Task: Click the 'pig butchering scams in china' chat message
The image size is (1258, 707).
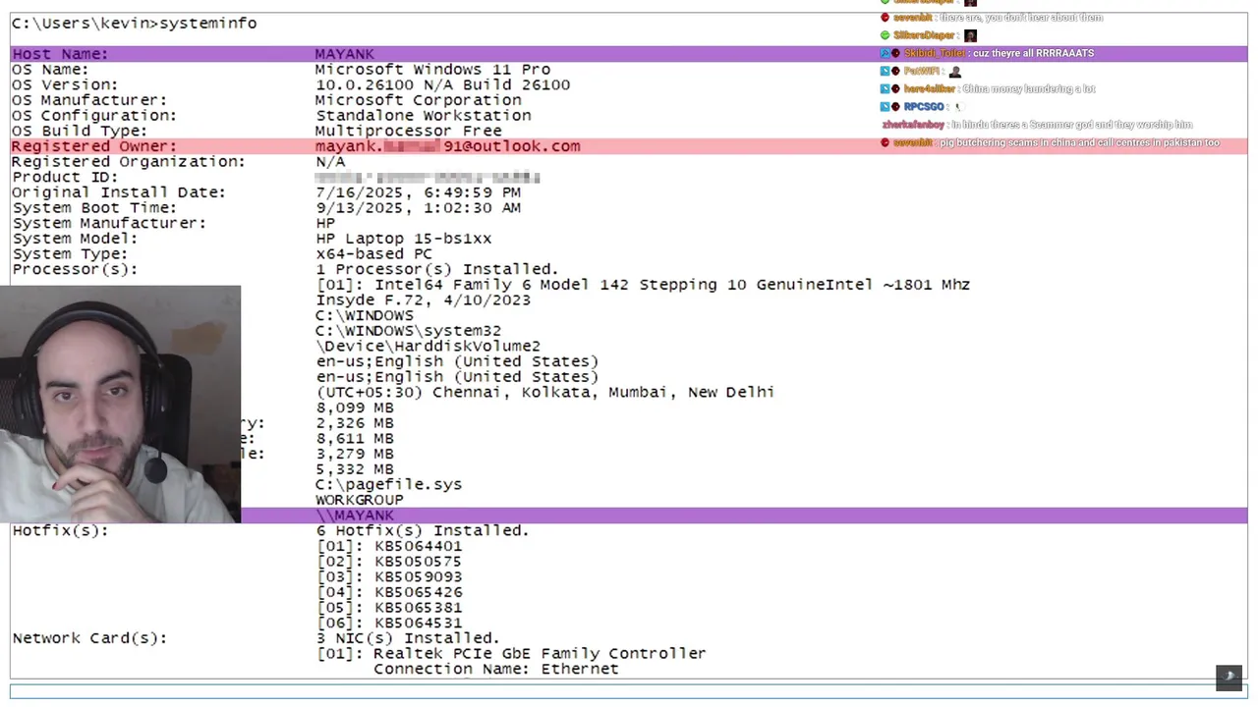Action: coord(1079,142)
